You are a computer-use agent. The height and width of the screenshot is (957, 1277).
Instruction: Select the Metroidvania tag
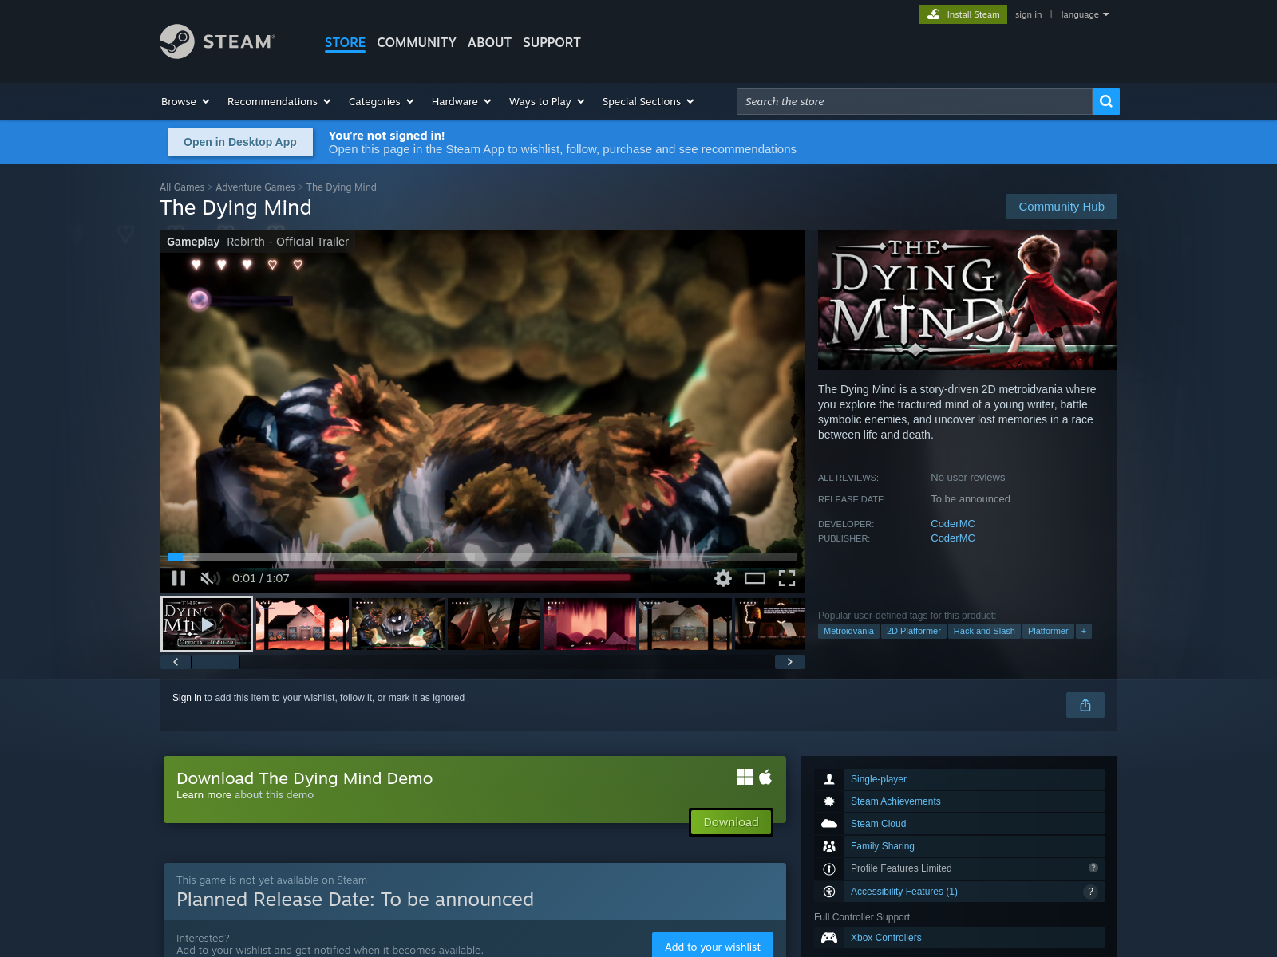point(848,632)
